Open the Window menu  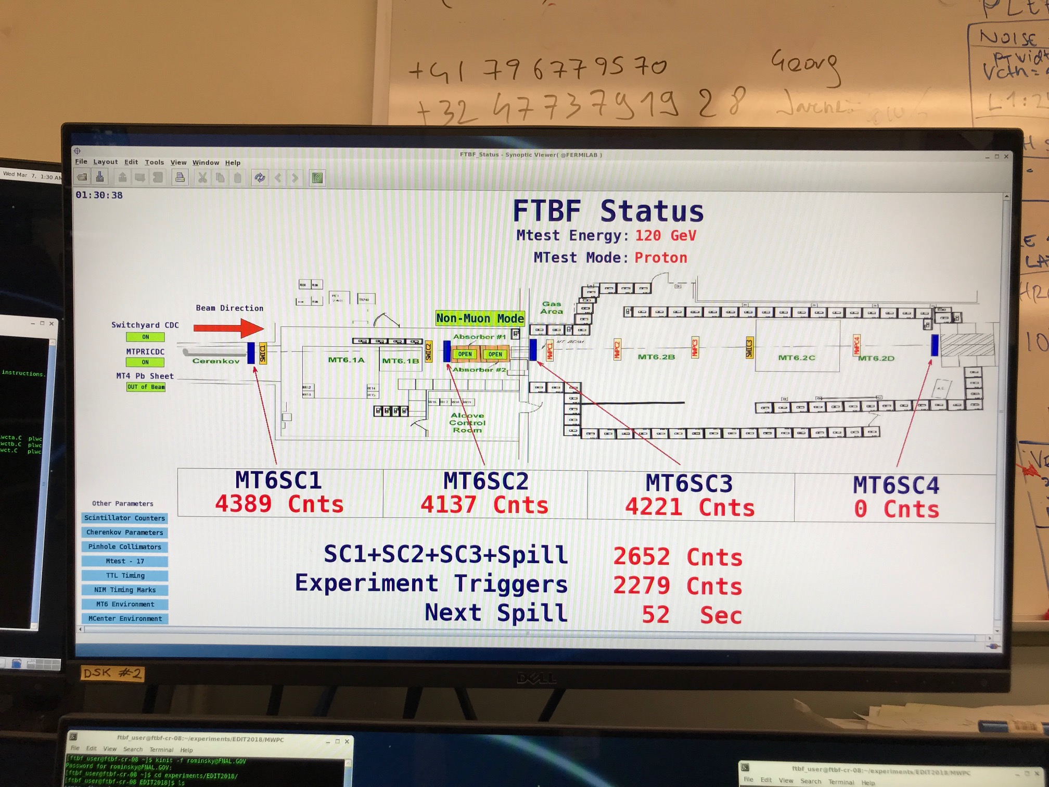[x=206, y=162]
